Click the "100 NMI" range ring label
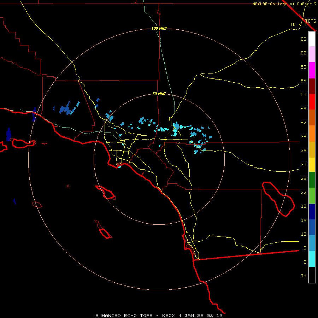 tap(159, 28)
